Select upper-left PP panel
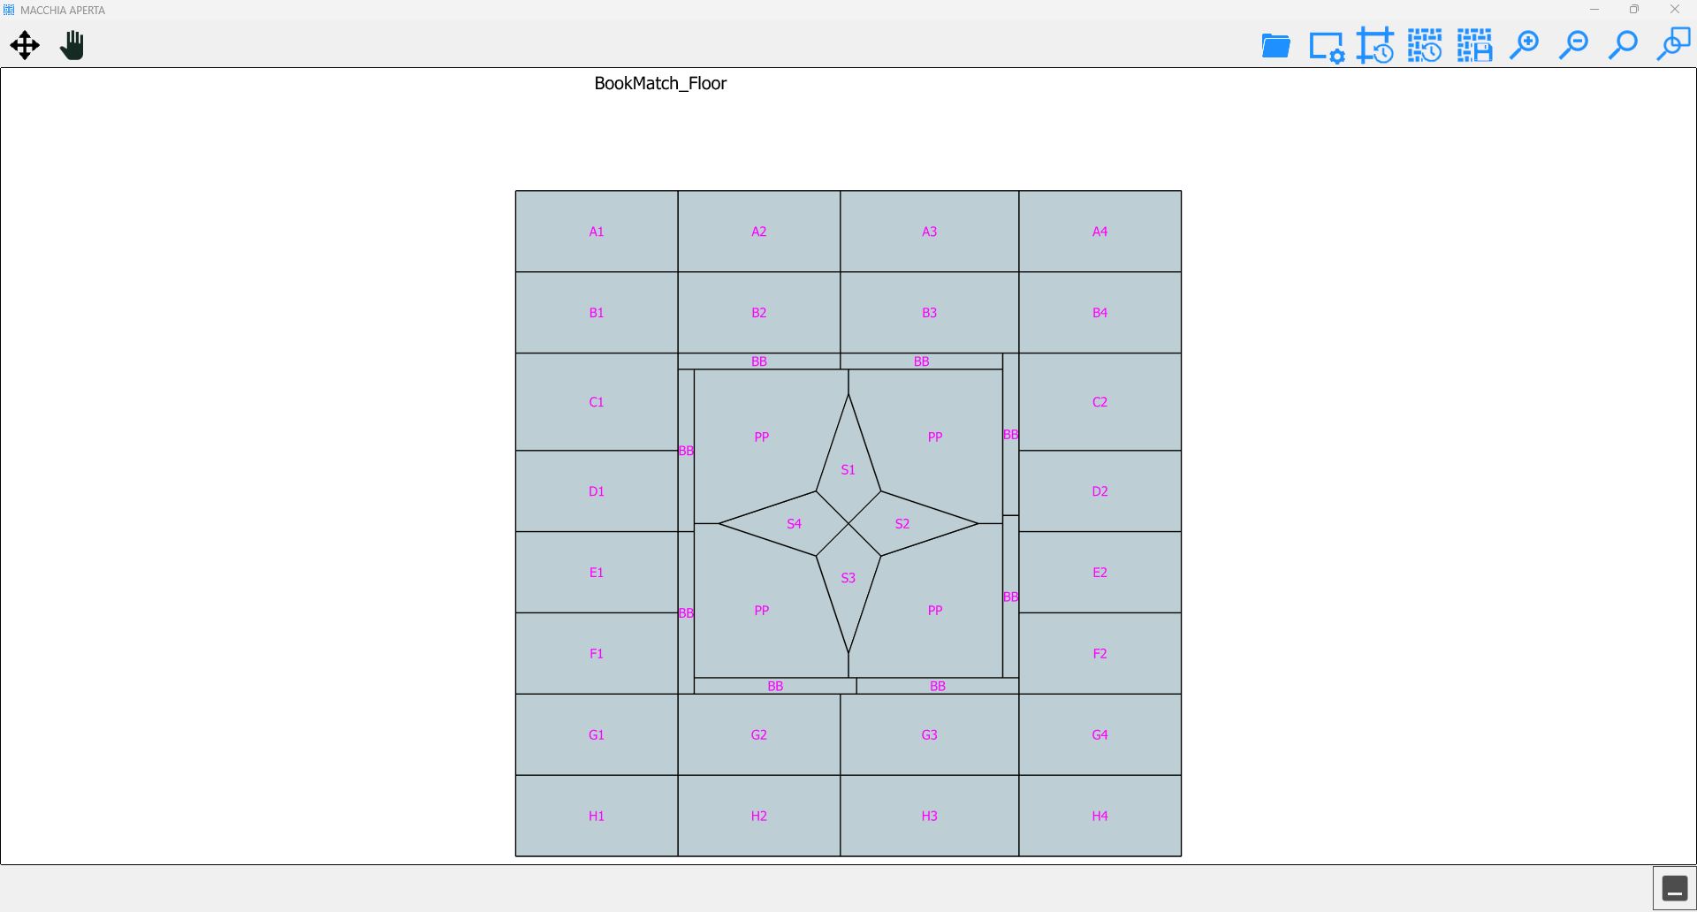Screen dimensions: 1697x912 tap(762, 437)
